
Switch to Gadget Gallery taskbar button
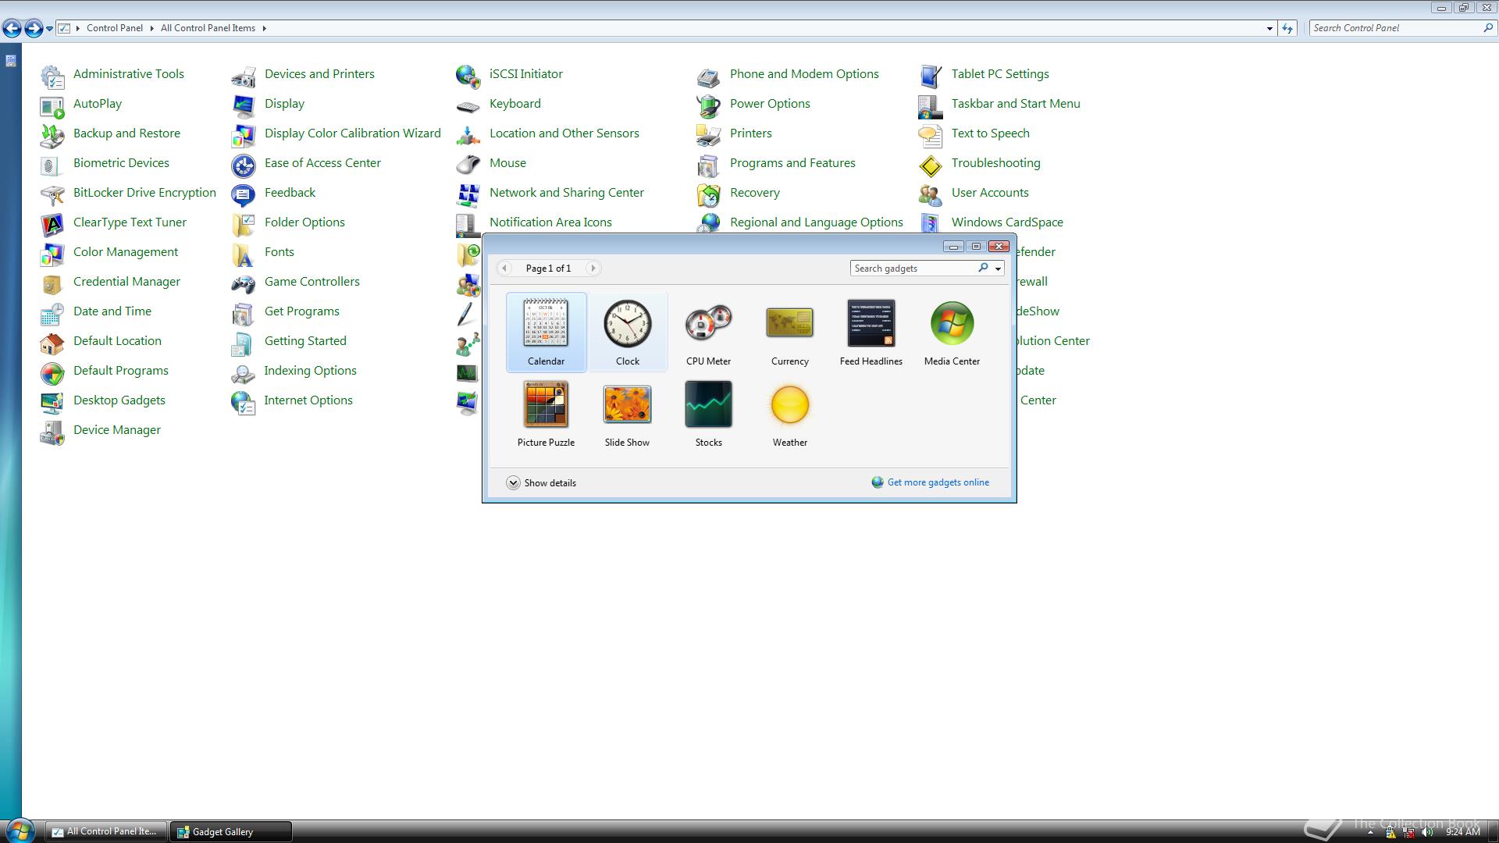(232, 831)
